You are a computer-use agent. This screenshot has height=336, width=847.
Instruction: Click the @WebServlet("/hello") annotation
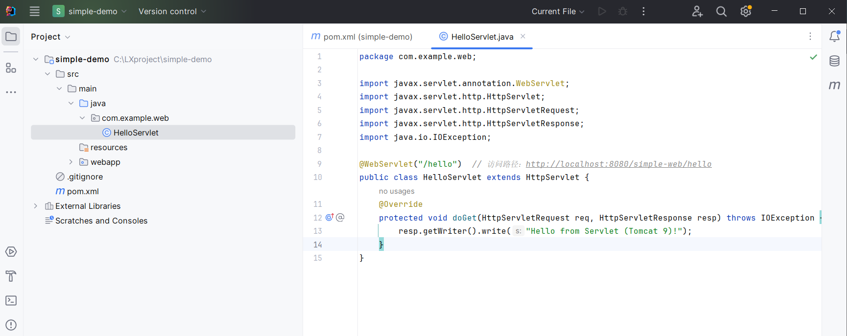point(410,164)
